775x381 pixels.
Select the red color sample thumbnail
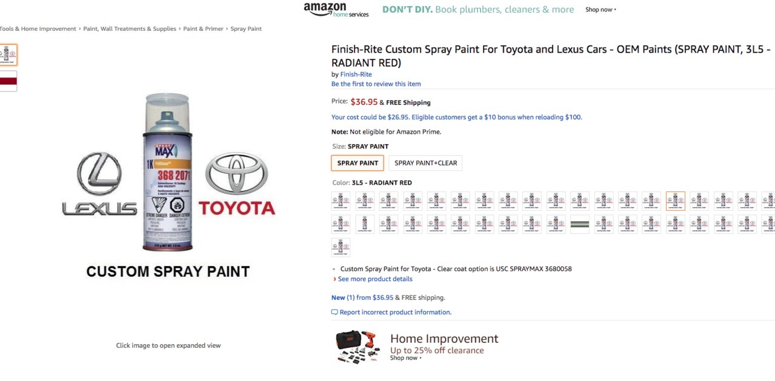pos(8,81)
